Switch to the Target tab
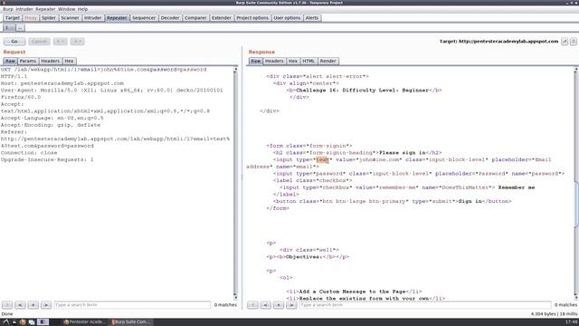This screenshot has height=326, width=579. click(12, 18)
